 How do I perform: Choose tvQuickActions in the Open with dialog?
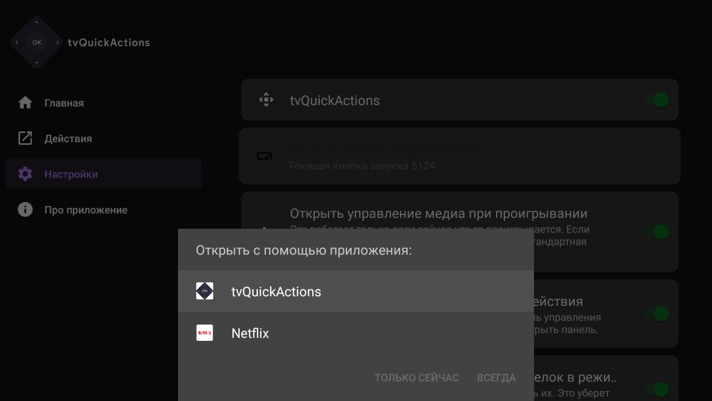point(356,291)
